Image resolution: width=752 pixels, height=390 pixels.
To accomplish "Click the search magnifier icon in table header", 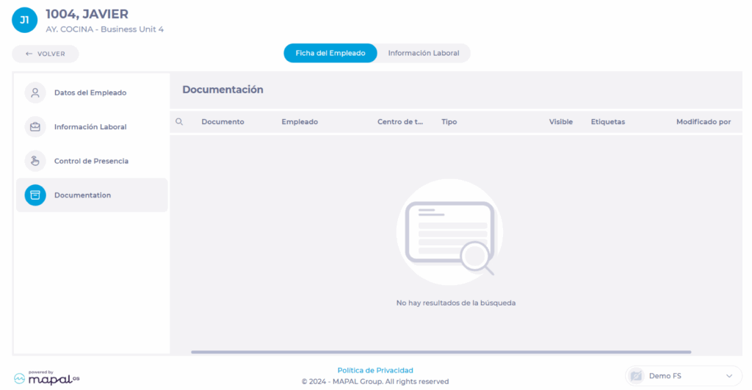I will pos(179,122).
